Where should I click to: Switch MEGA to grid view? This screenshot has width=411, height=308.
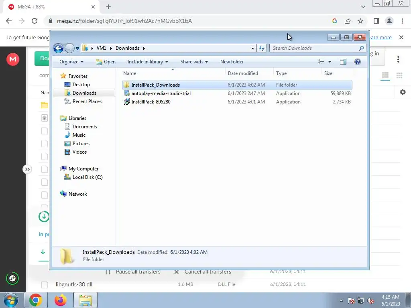click(399, 76)
